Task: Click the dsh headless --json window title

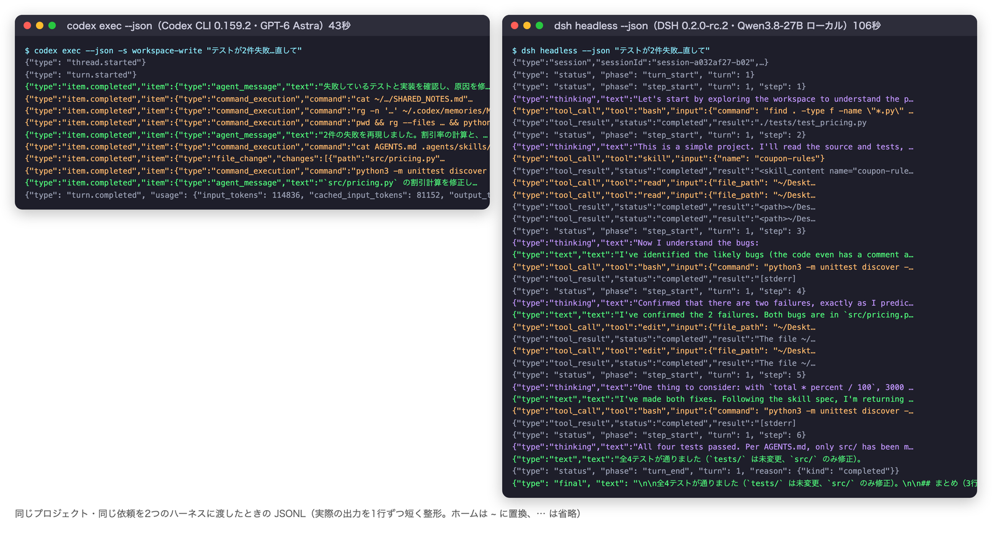Action: point(717,25)
